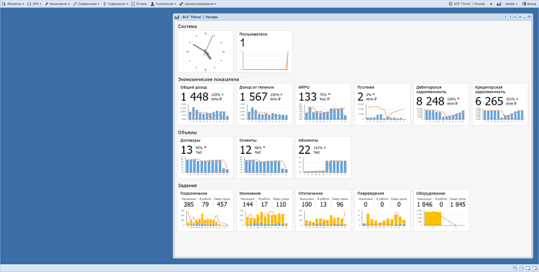Click the Оборудование tasks heading
Viewport: 539px width, 272px height.
(x=431, y=193)
